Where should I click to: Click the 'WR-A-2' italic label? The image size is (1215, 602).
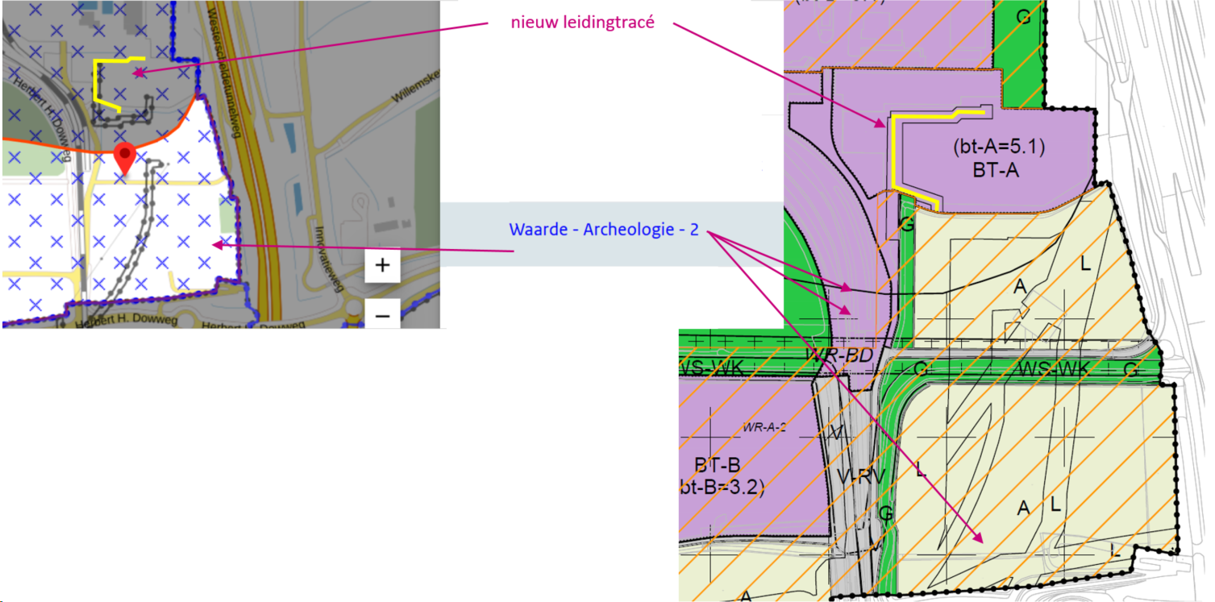click(764, 426)
